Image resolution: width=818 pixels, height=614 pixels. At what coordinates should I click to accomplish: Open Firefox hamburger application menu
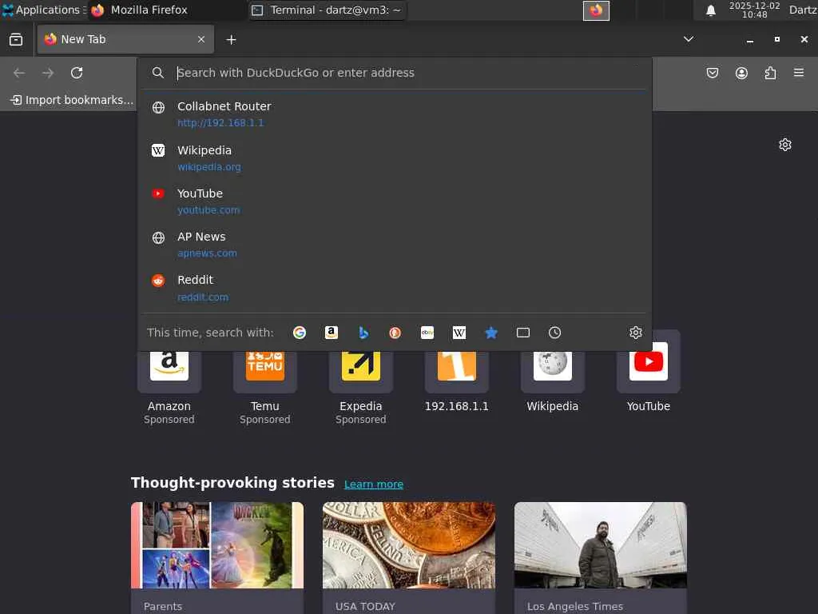click(x=799, y=73)
